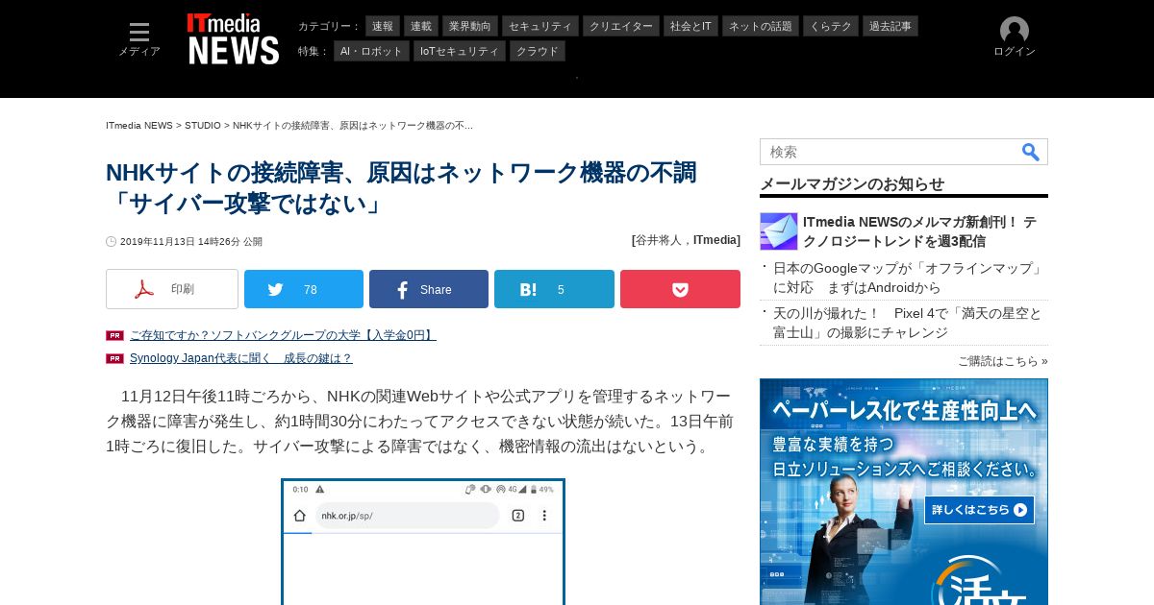Screen dimensions: 1154x605
Task: Open the メディア hamburger menu
Action: coord(139,39)
